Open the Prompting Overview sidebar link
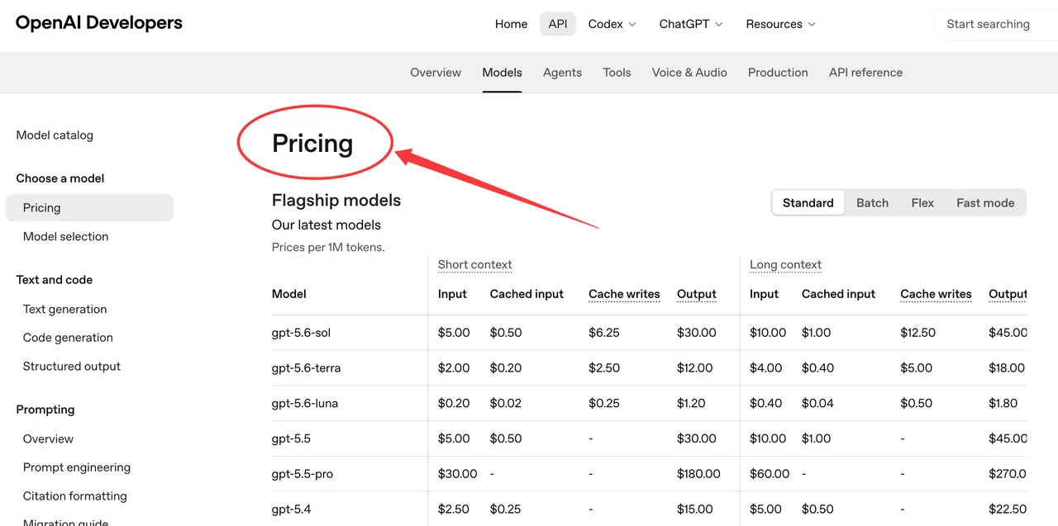 point(48,439)
